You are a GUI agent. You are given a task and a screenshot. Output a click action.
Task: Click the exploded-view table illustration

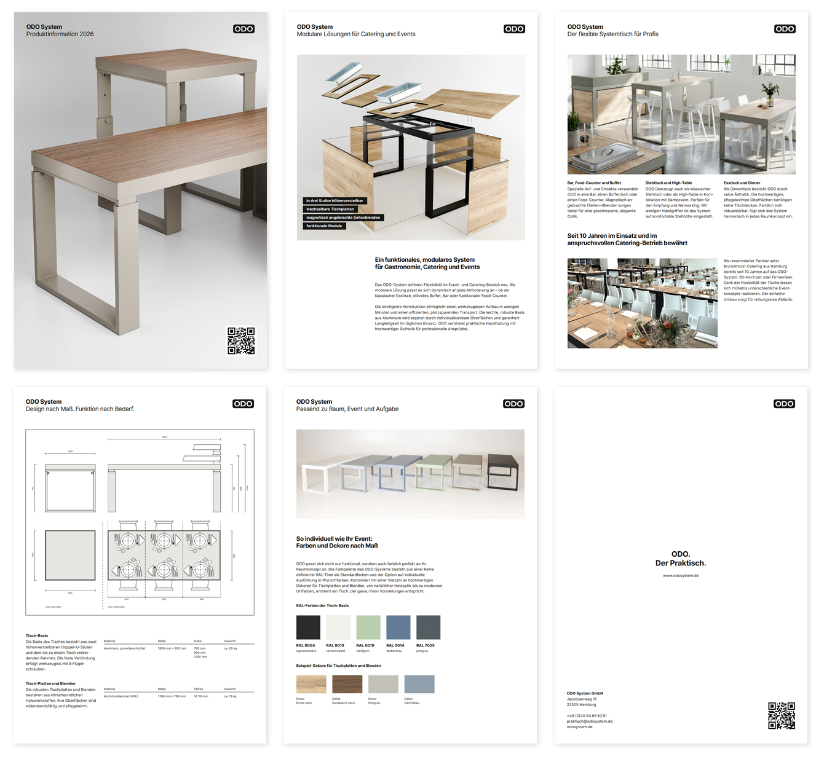pos(411,147)
